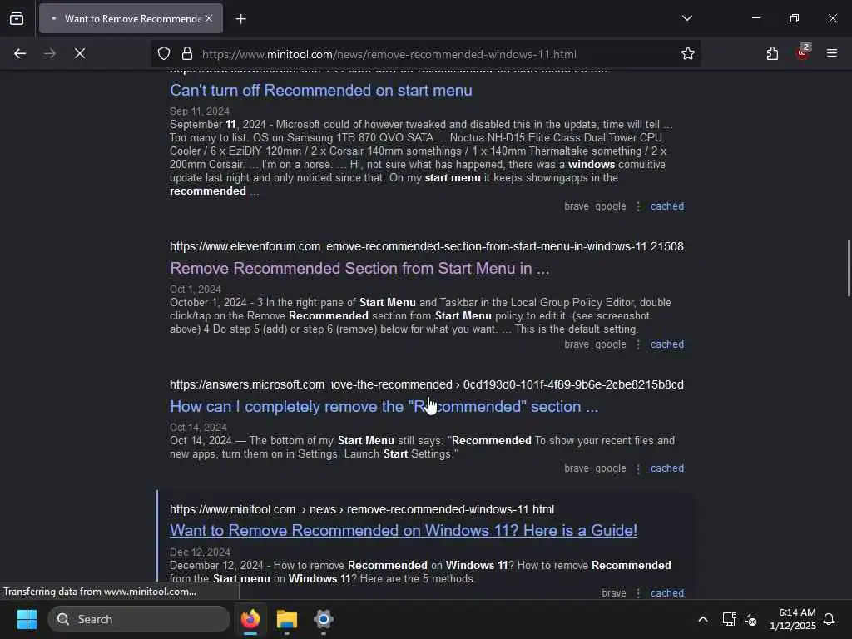Image resolution: width=852 pixels, height=639 pixels.
Task: Click the minitool.com URL address field
Action: click(x=389, y=54)
